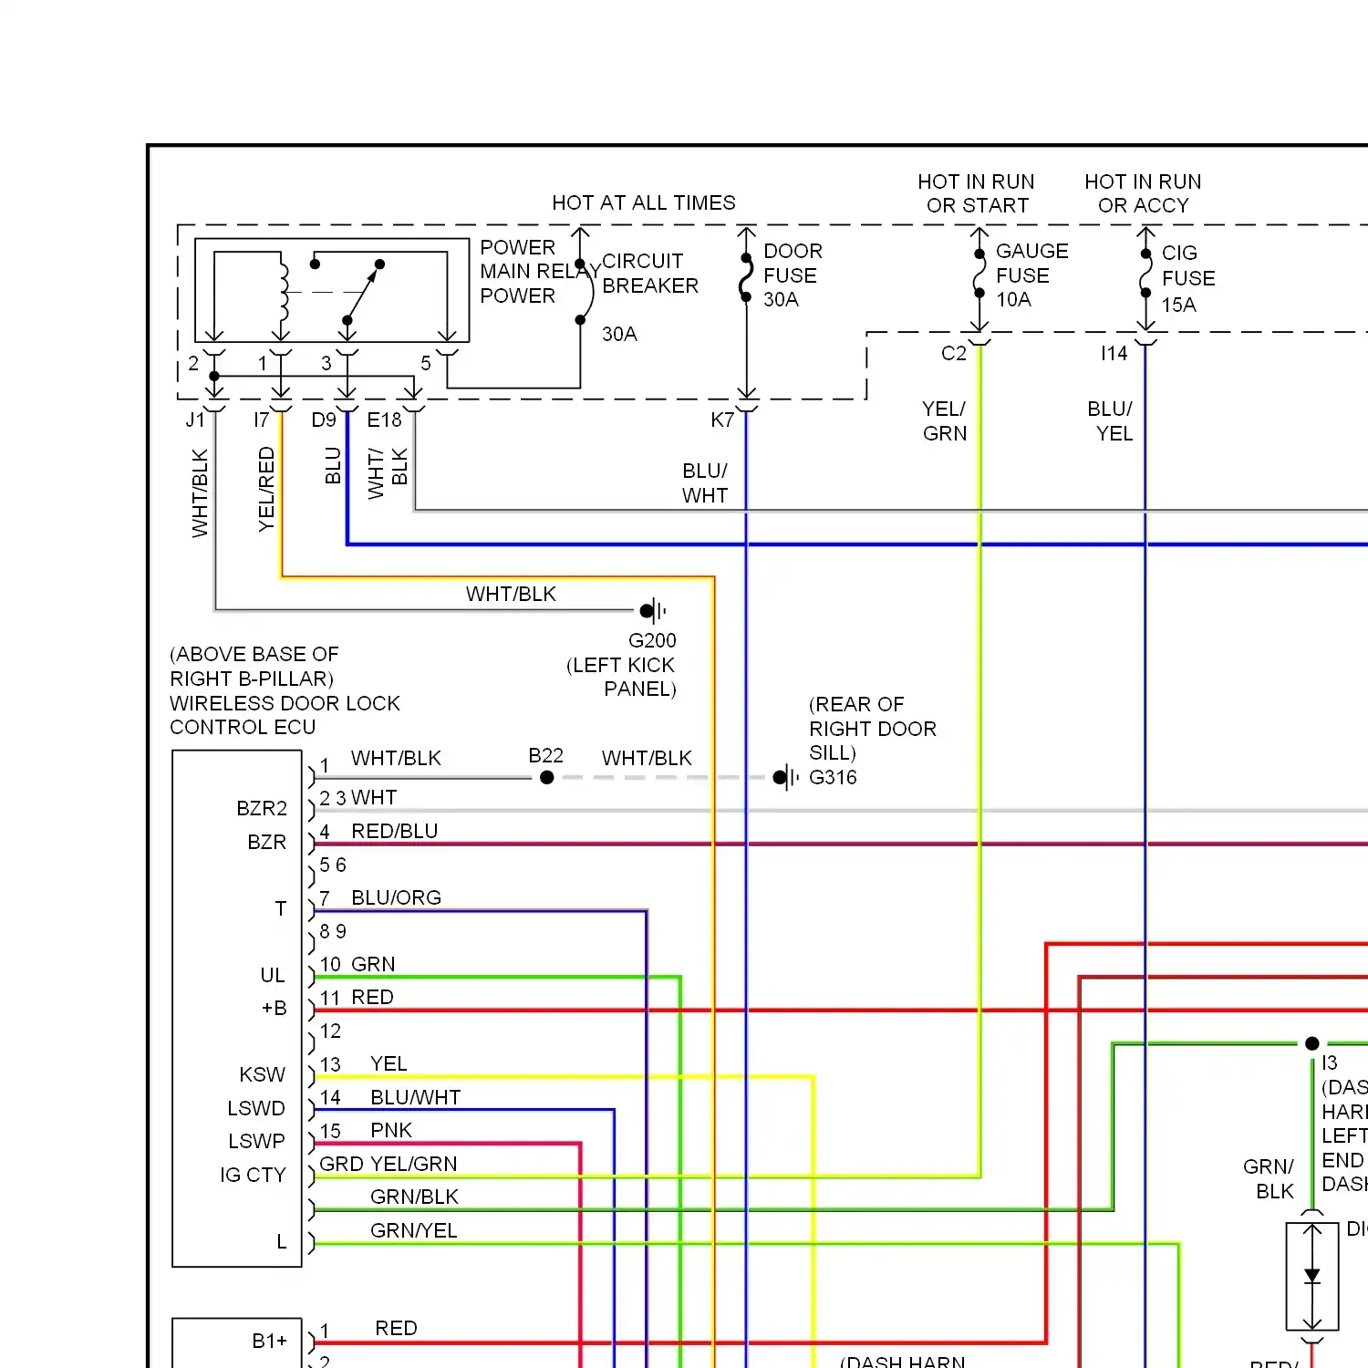Screen dimensions: 1368x1368
Task: Select connector label C2
Action: [x=954, y=354]
